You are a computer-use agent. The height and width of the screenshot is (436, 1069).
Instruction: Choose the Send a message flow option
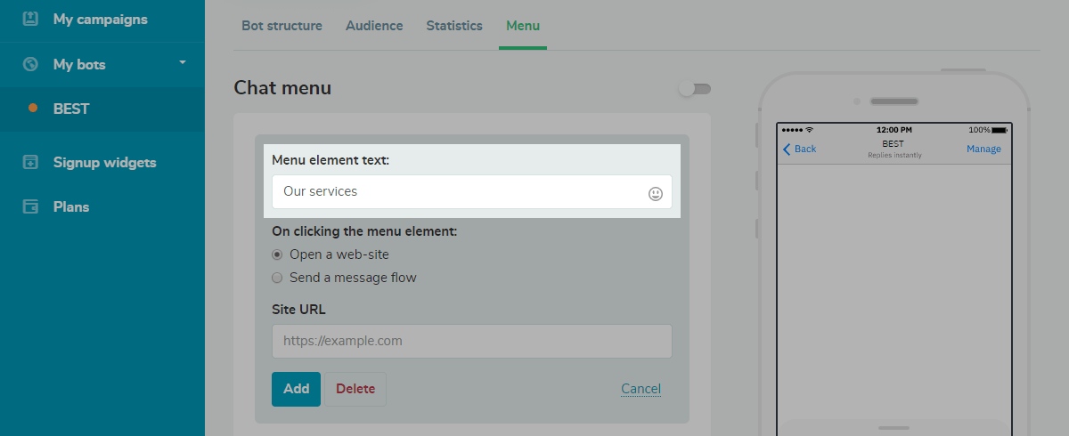(277, 278)
